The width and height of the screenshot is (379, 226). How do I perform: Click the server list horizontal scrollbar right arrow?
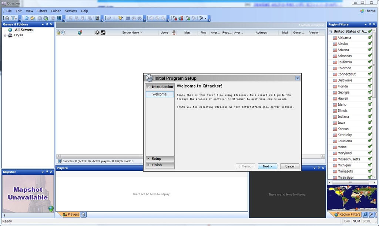[x=323, y=156]
